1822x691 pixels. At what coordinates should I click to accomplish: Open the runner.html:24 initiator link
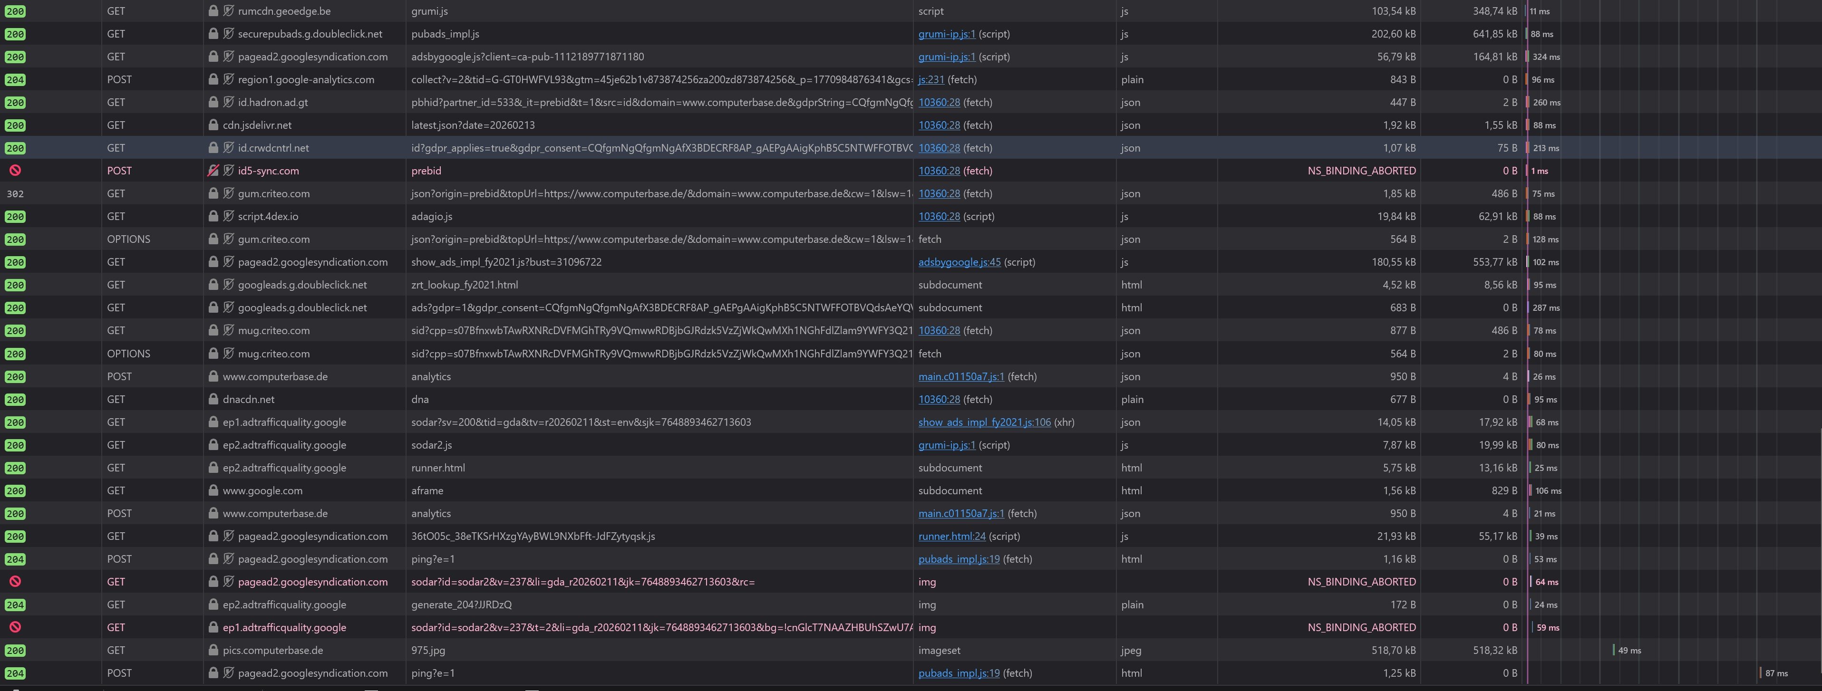pos(951,536)
